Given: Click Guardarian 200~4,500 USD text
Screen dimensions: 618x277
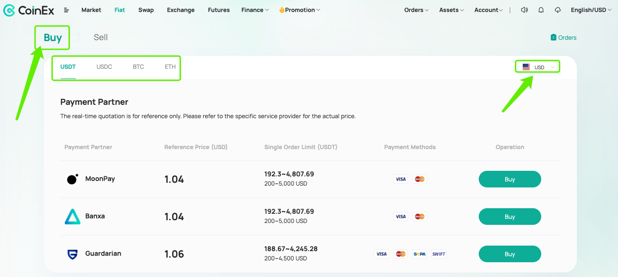Looking at the screenshot, I should point(286,259).
